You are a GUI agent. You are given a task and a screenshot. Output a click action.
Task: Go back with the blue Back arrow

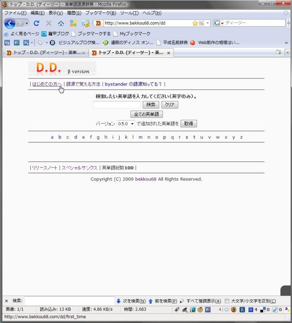tap(10, 23)
